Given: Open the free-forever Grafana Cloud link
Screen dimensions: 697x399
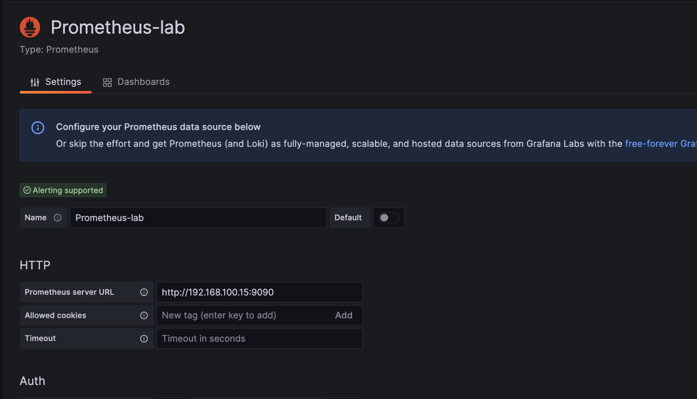Looking at the screenshot, I should [661, 144].
